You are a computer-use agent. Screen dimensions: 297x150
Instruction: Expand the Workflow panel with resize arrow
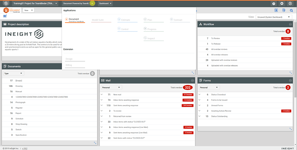[x=290, y=73]
